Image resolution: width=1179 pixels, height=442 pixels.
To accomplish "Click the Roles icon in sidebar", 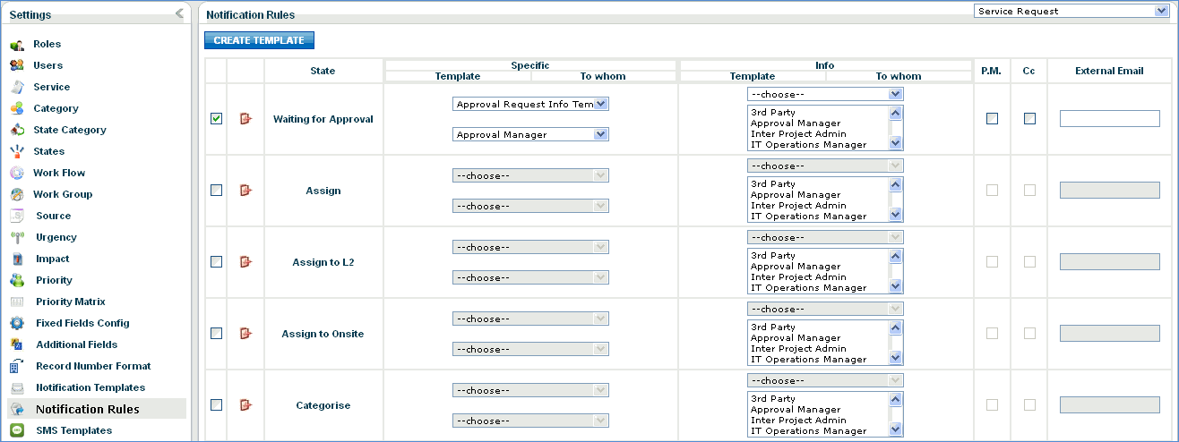I will (17, 45).
